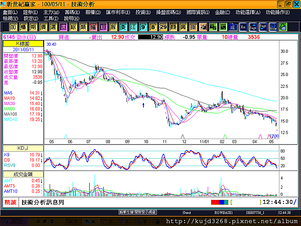The height and width of the screenshot is (226, 301).
Task: Click the 29 toolbar icon
Action: point(163,27)
